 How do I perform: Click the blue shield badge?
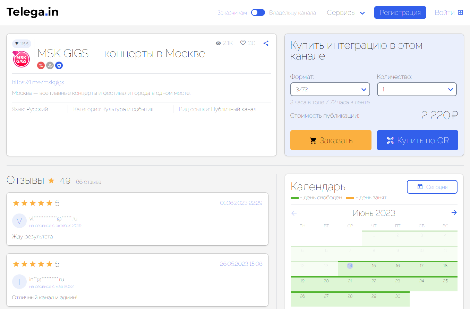coord(59,65)
